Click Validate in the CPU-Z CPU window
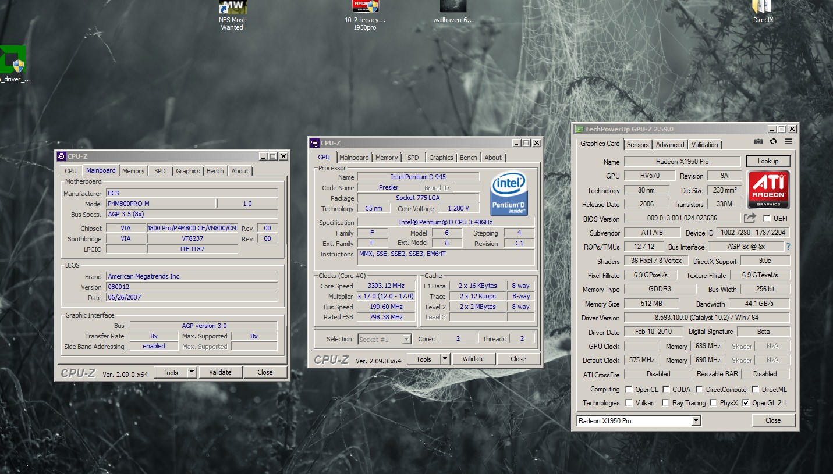 473,359
